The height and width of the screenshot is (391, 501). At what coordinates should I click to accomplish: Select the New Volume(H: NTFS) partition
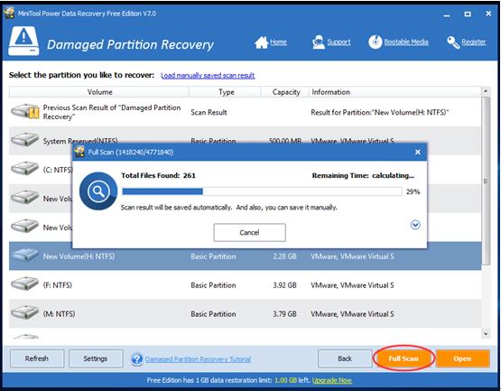[245, 256]
